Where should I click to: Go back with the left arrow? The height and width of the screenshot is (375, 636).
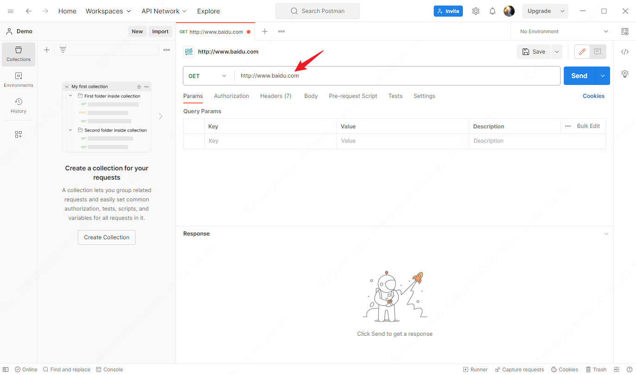(29, 11)
